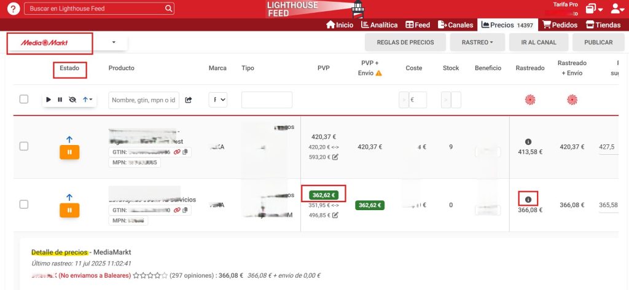629x290 pixels.
Task: Click info icon above 366,08 € tracked price
Action: click(x=528, y=199)
